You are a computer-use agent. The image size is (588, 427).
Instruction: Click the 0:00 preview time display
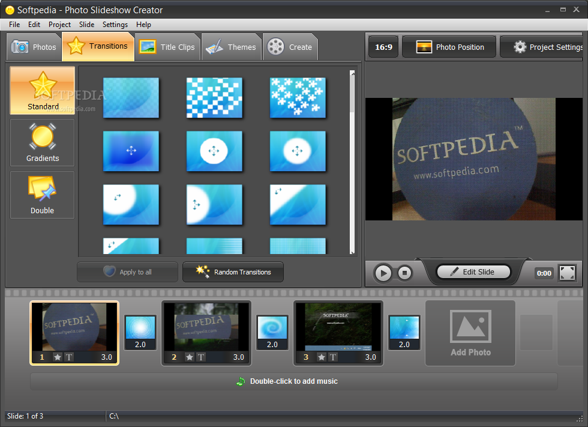(x=544, y=273)
